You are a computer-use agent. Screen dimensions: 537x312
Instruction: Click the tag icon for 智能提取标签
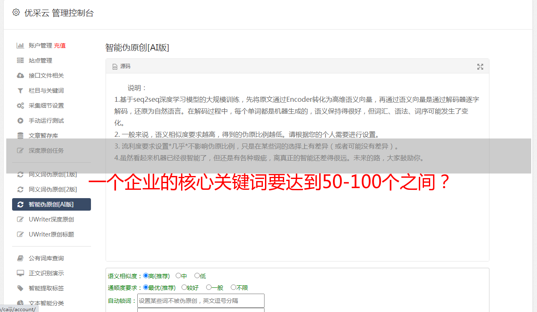(20, 288)
